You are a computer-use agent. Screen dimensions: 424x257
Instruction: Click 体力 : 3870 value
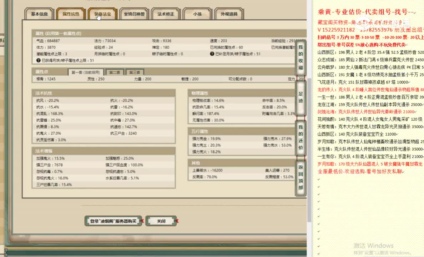tap(46, 47)
